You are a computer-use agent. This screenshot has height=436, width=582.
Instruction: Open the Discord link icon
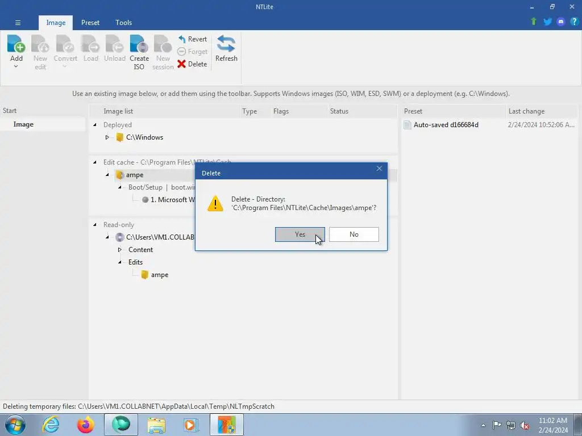(561, 22)
